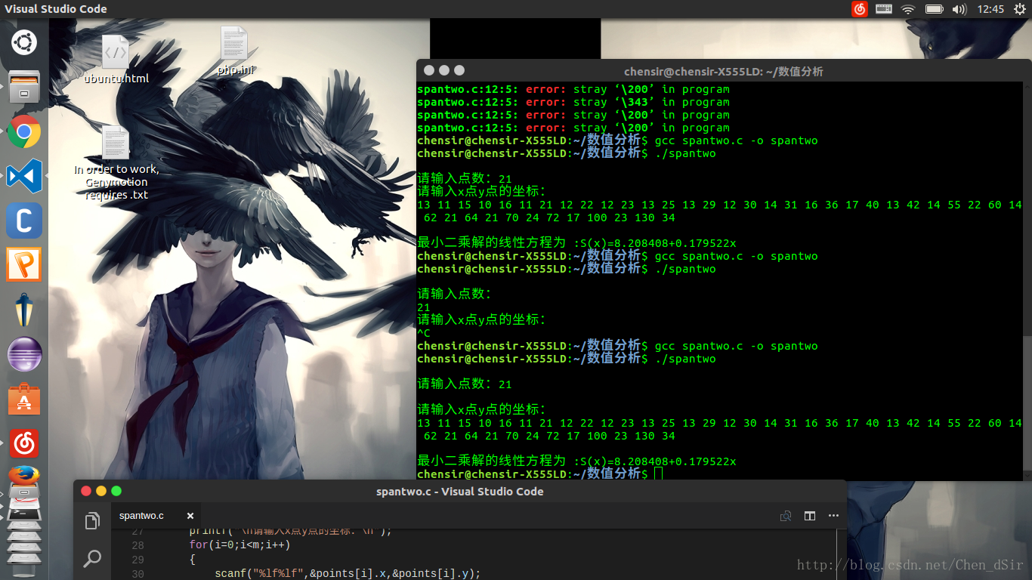Image resolution: width=1032 pixels, height=580 pixels.
Task: Open ubuntu.html desktop file
Action: (x=116, y=59)
